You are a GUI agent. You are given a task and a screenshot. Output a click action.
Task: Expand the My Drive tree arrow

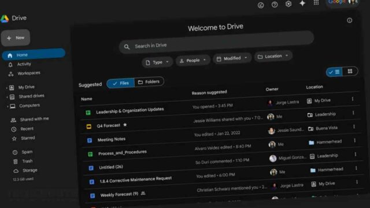(x=6, y=88)
